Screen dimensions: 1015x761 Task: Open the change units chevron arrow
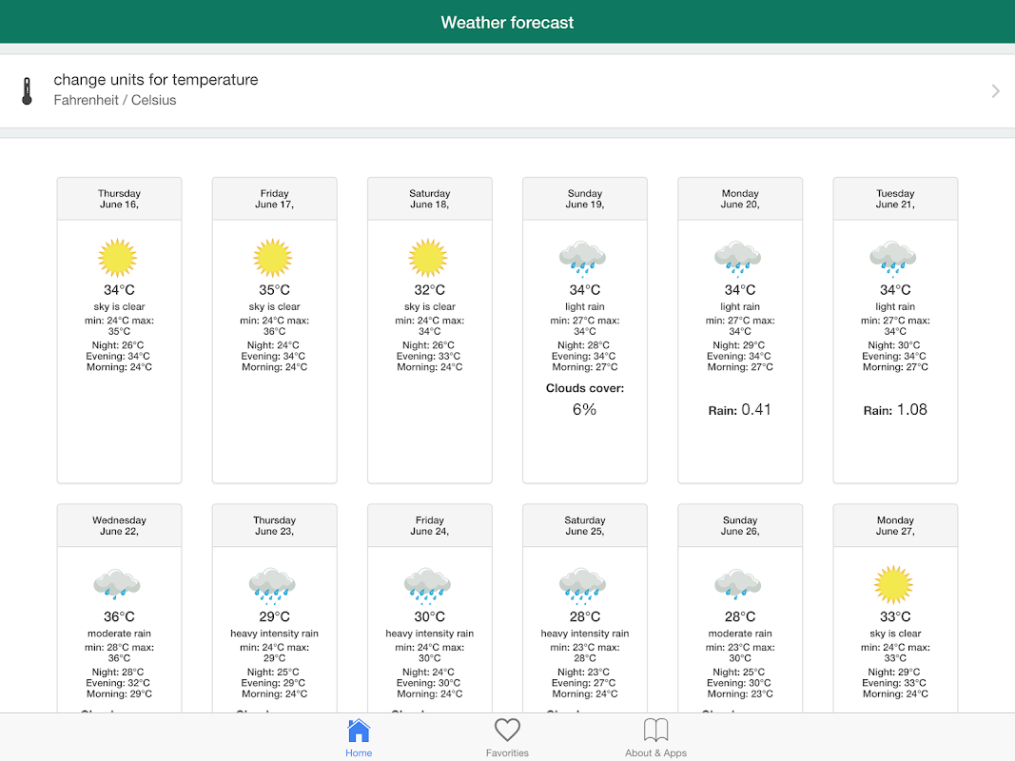pos(996,91)
